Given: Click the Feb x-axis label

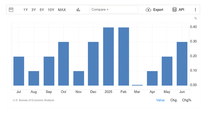Looking at the screenshot, I should pyautogui.click(x=123, y=92).
